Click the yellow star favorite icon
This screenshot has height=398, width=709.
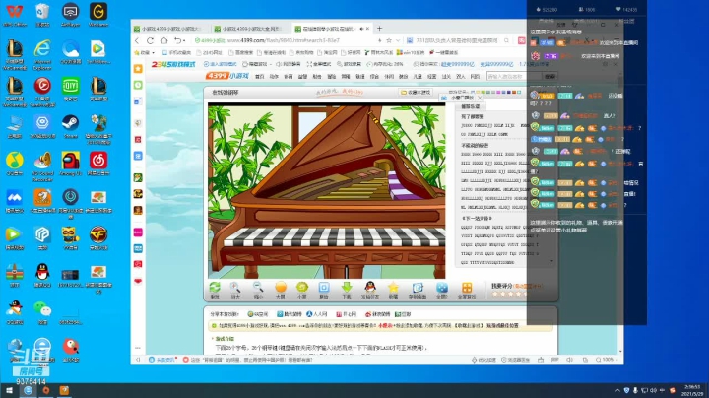click(x=393, y=288)
